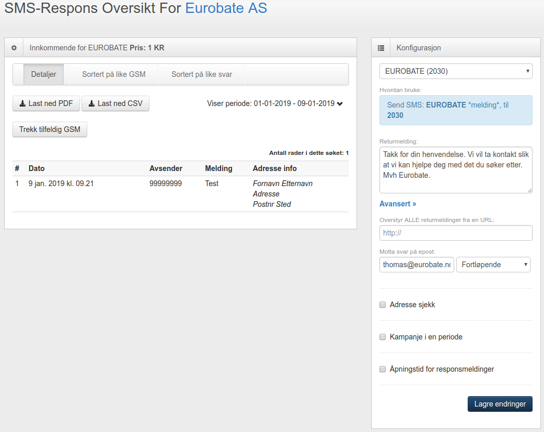
Task: Open the Eurobate AS link in heading
Action: tap(226, 8)
